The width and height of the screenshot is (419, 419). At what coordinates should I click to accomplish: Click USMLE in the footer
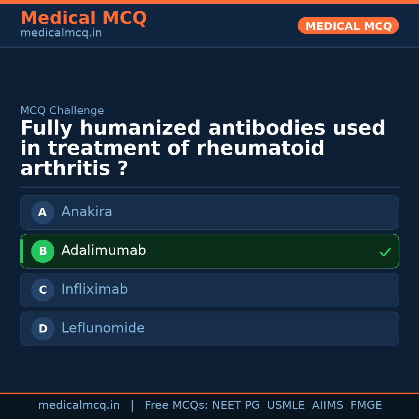pyautogui.click(x=286, y=405)
